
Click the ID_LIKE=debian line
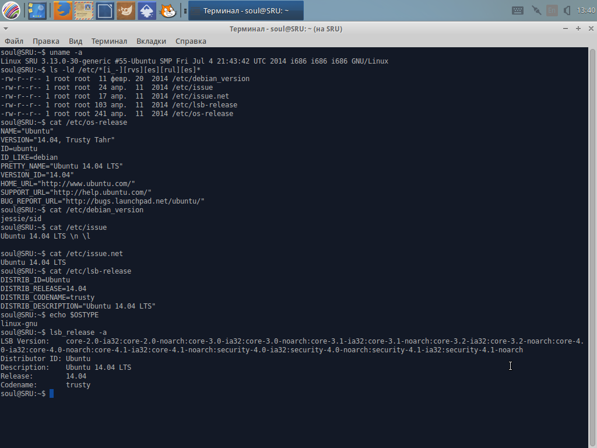coord(29,157)
